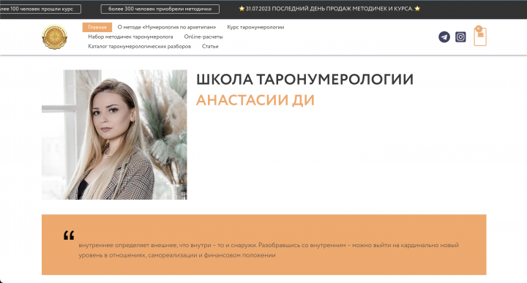Open the Instagram profile icon
Screen dimensions: 527x283
pos(460,37)
